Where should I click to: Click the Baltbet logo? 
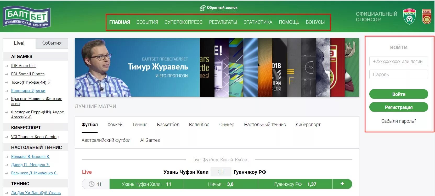pyautogui.click(x=26, y=17)
